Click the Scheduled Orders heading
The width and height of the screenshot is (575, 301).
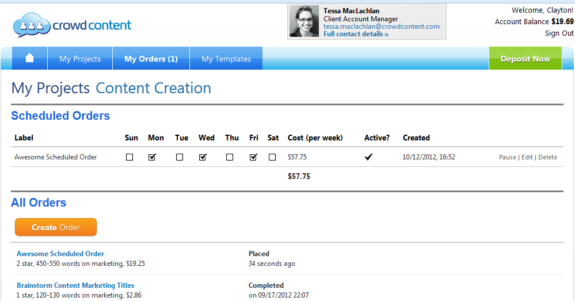60,116
